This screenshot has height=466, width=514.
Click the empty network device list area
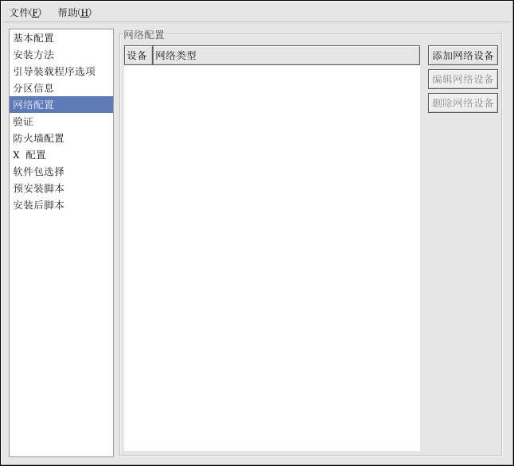coord(271,254)
